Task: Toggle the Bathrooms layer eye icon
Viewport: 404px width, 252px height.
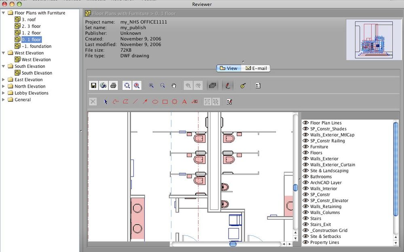Action: pos(306,177)
